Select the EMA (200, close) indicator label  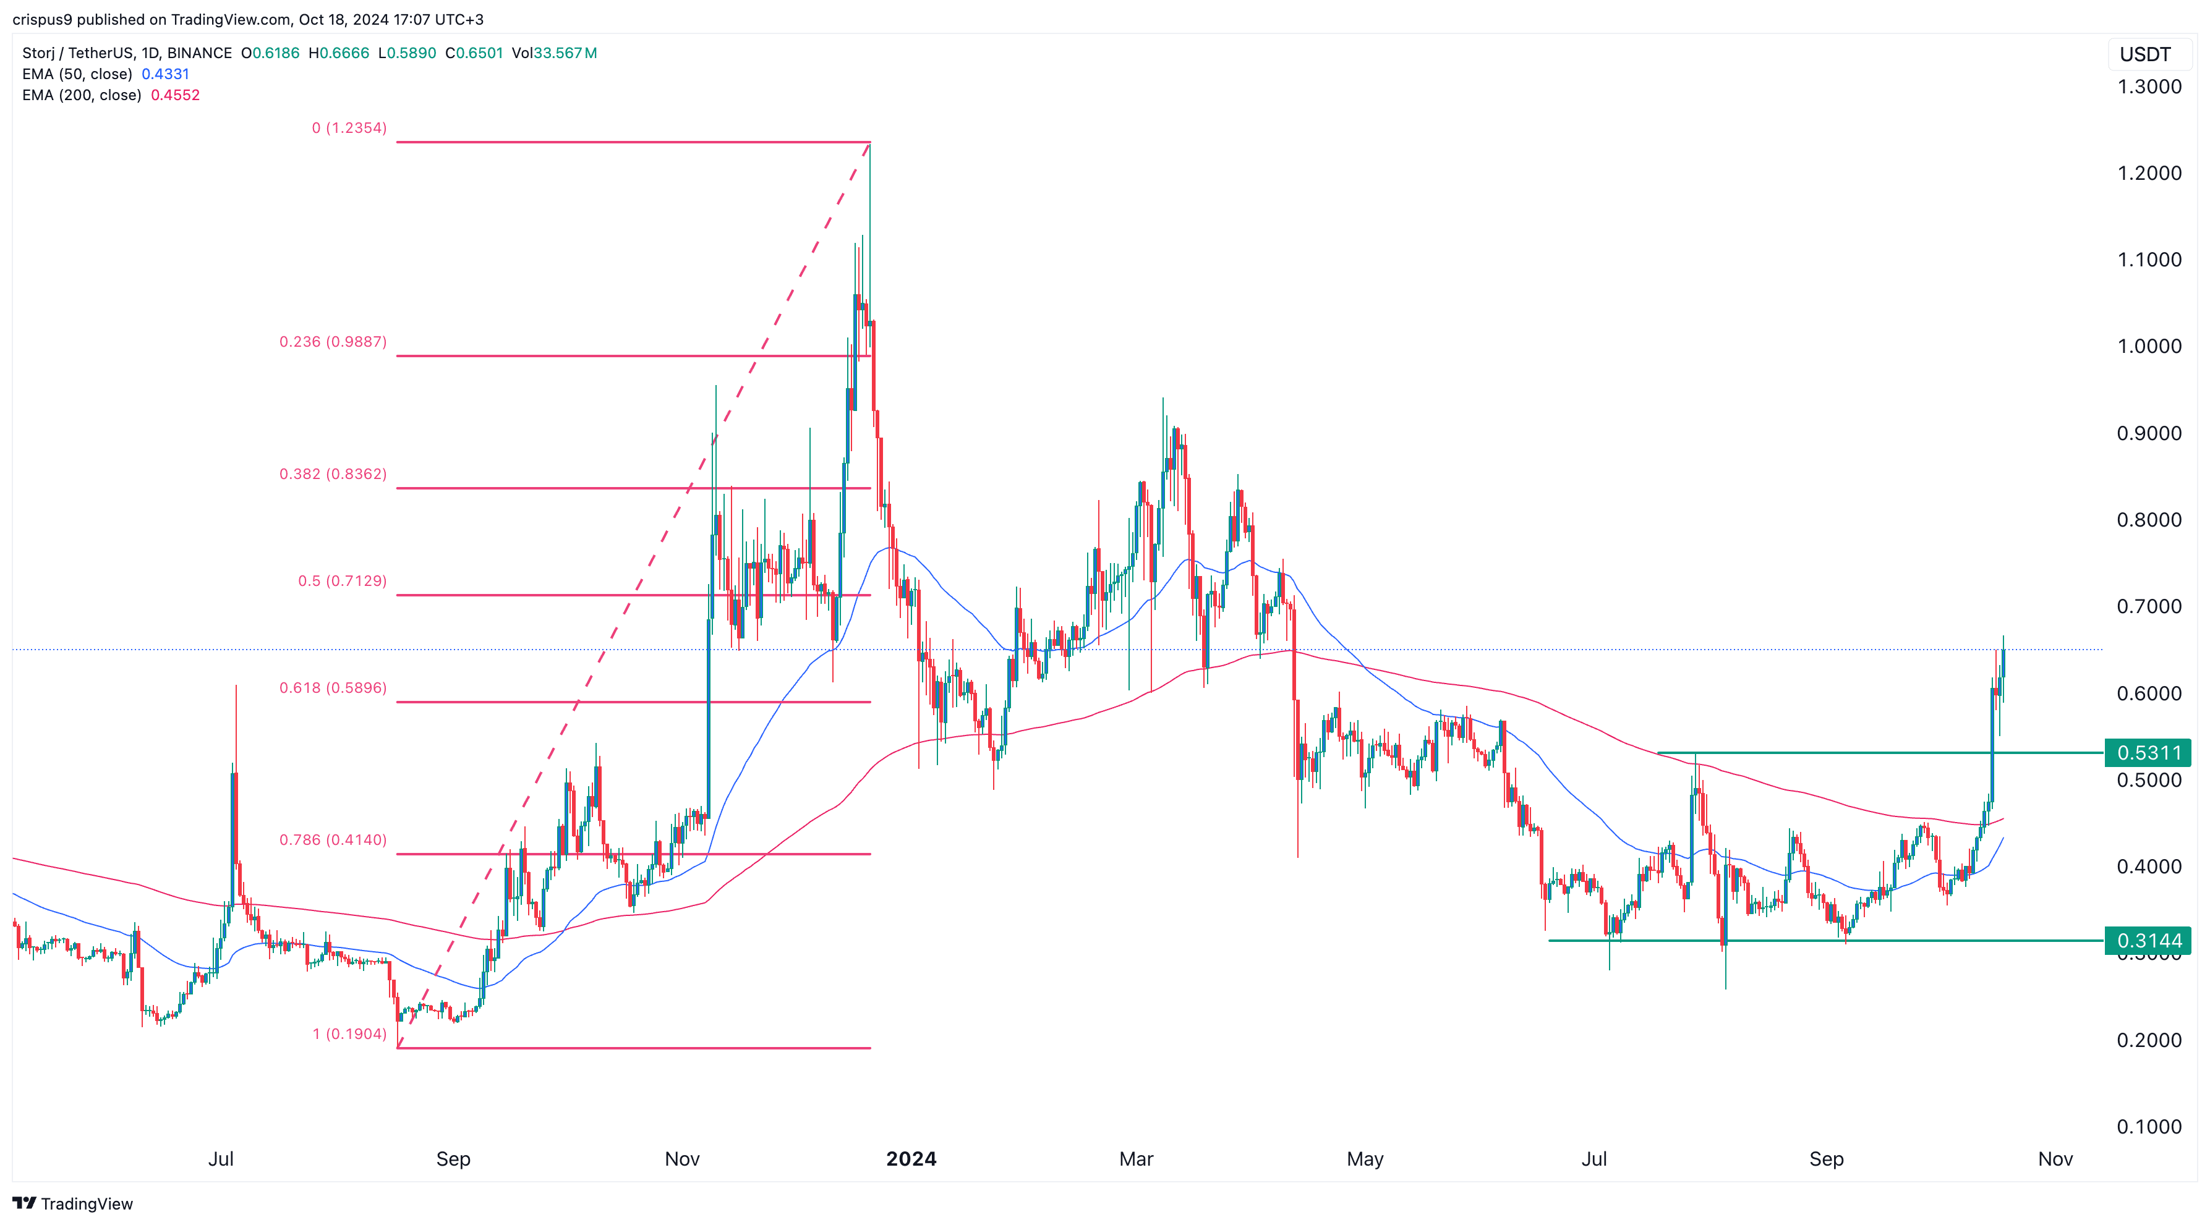[x=82, y=95]
